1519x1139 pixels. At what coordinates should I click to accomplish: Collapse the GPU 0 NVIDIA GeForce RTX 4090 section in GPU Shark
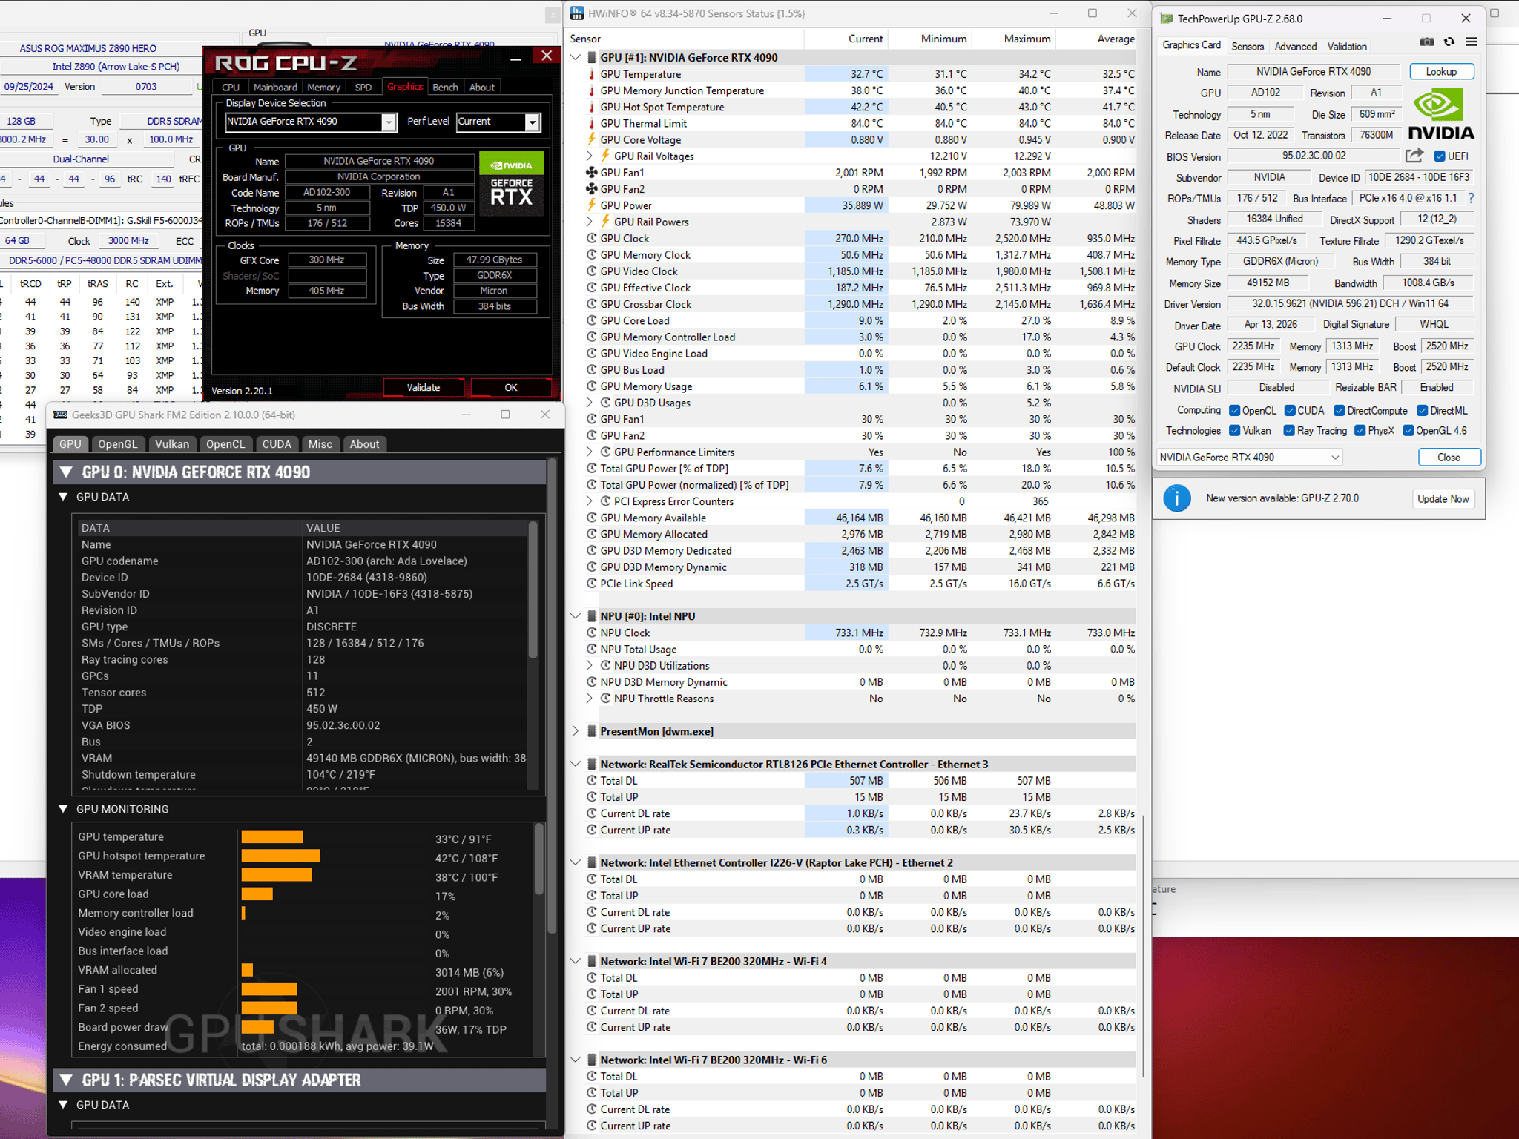(66, 472)
